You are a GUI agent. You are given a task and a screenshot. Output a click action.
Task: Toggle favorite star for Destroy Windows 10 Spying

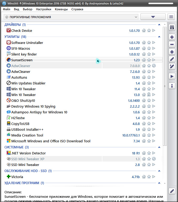(149, 106)
